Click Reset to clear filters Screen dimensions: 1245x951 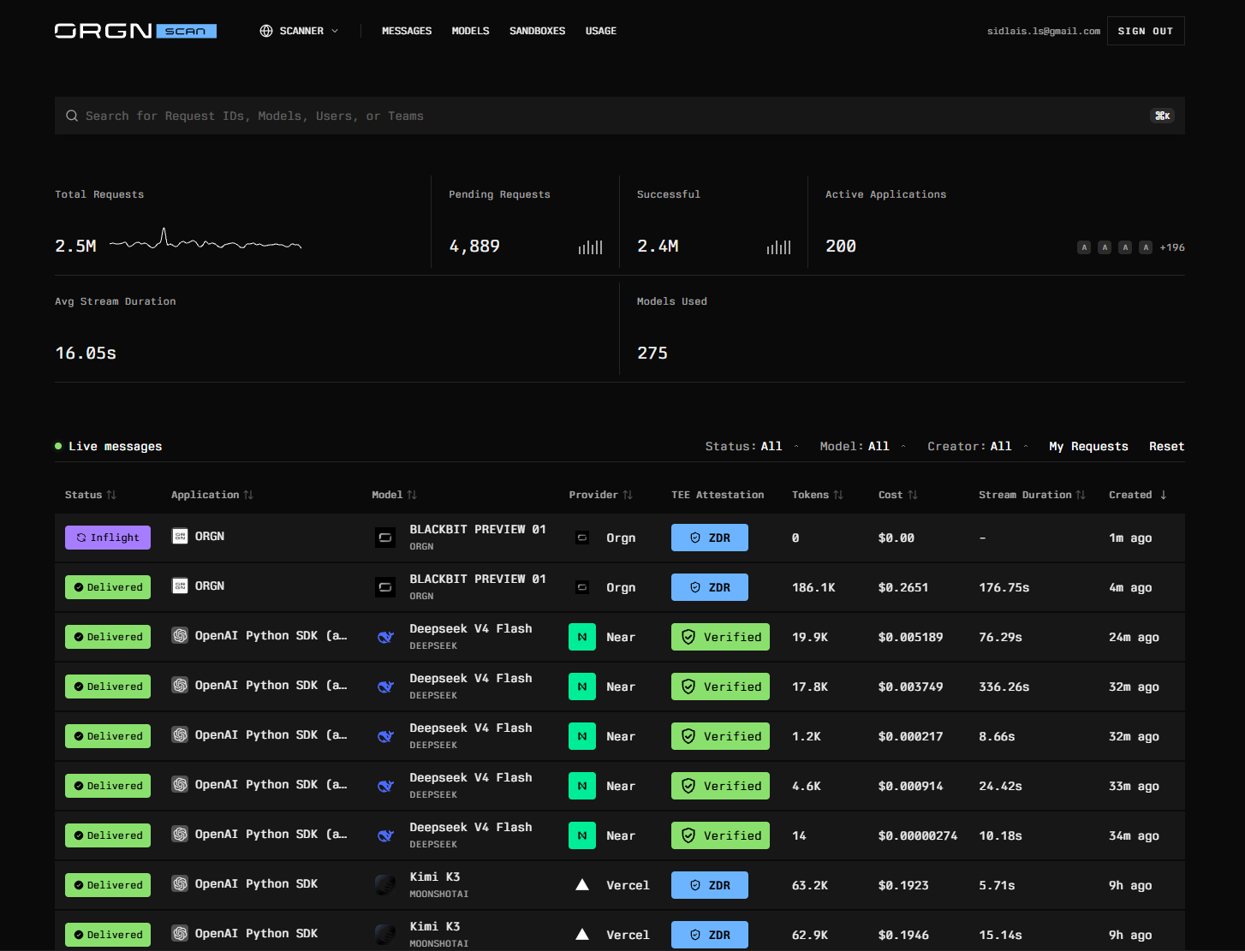point(1167,447)
